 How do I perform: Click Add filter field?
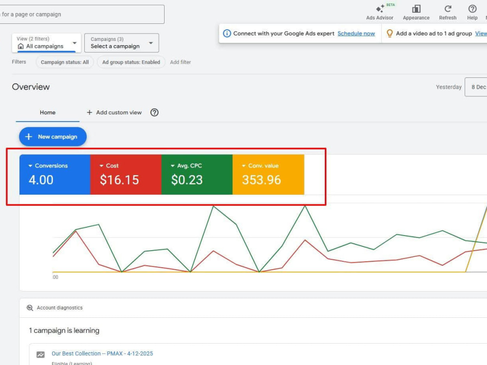click(x=181, y=62)
